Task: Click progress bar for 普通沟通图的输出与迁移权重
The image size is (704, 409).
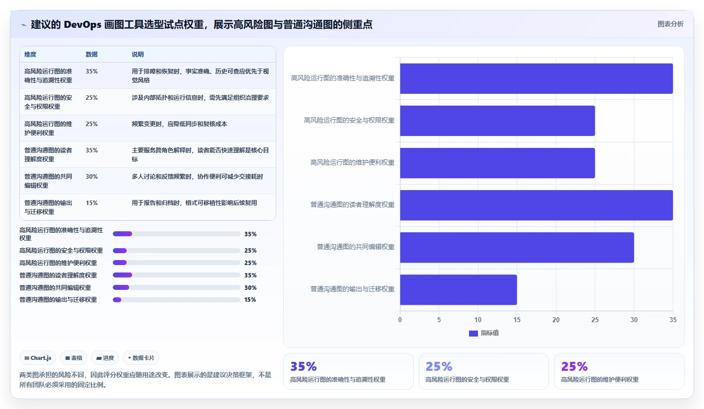Action: 176,300
